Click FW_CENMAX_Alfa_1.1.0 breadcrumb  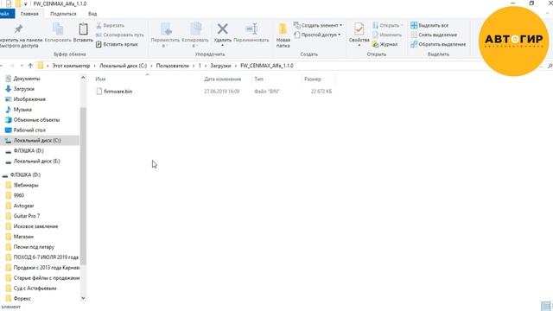tap(267, 66)
